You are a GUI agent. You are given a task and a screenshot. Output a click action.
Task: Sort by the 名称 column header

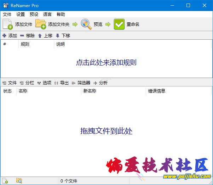49,91
